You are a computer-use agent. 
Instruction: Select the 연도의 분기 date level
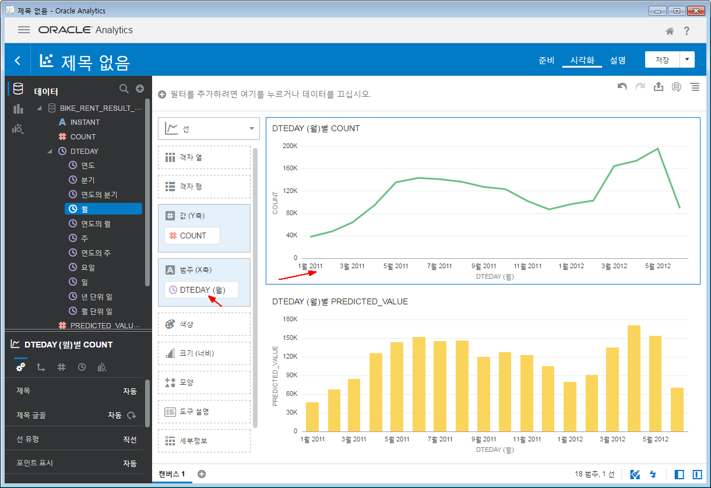click(x=99, y=195)
